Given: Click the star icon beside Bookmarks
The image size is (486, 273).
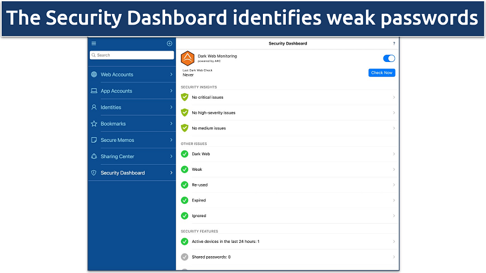Looking at the screenshot, I should 94,124.
